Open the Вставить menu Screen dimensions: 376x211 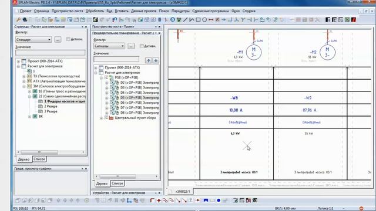click(x=122, y=11)
